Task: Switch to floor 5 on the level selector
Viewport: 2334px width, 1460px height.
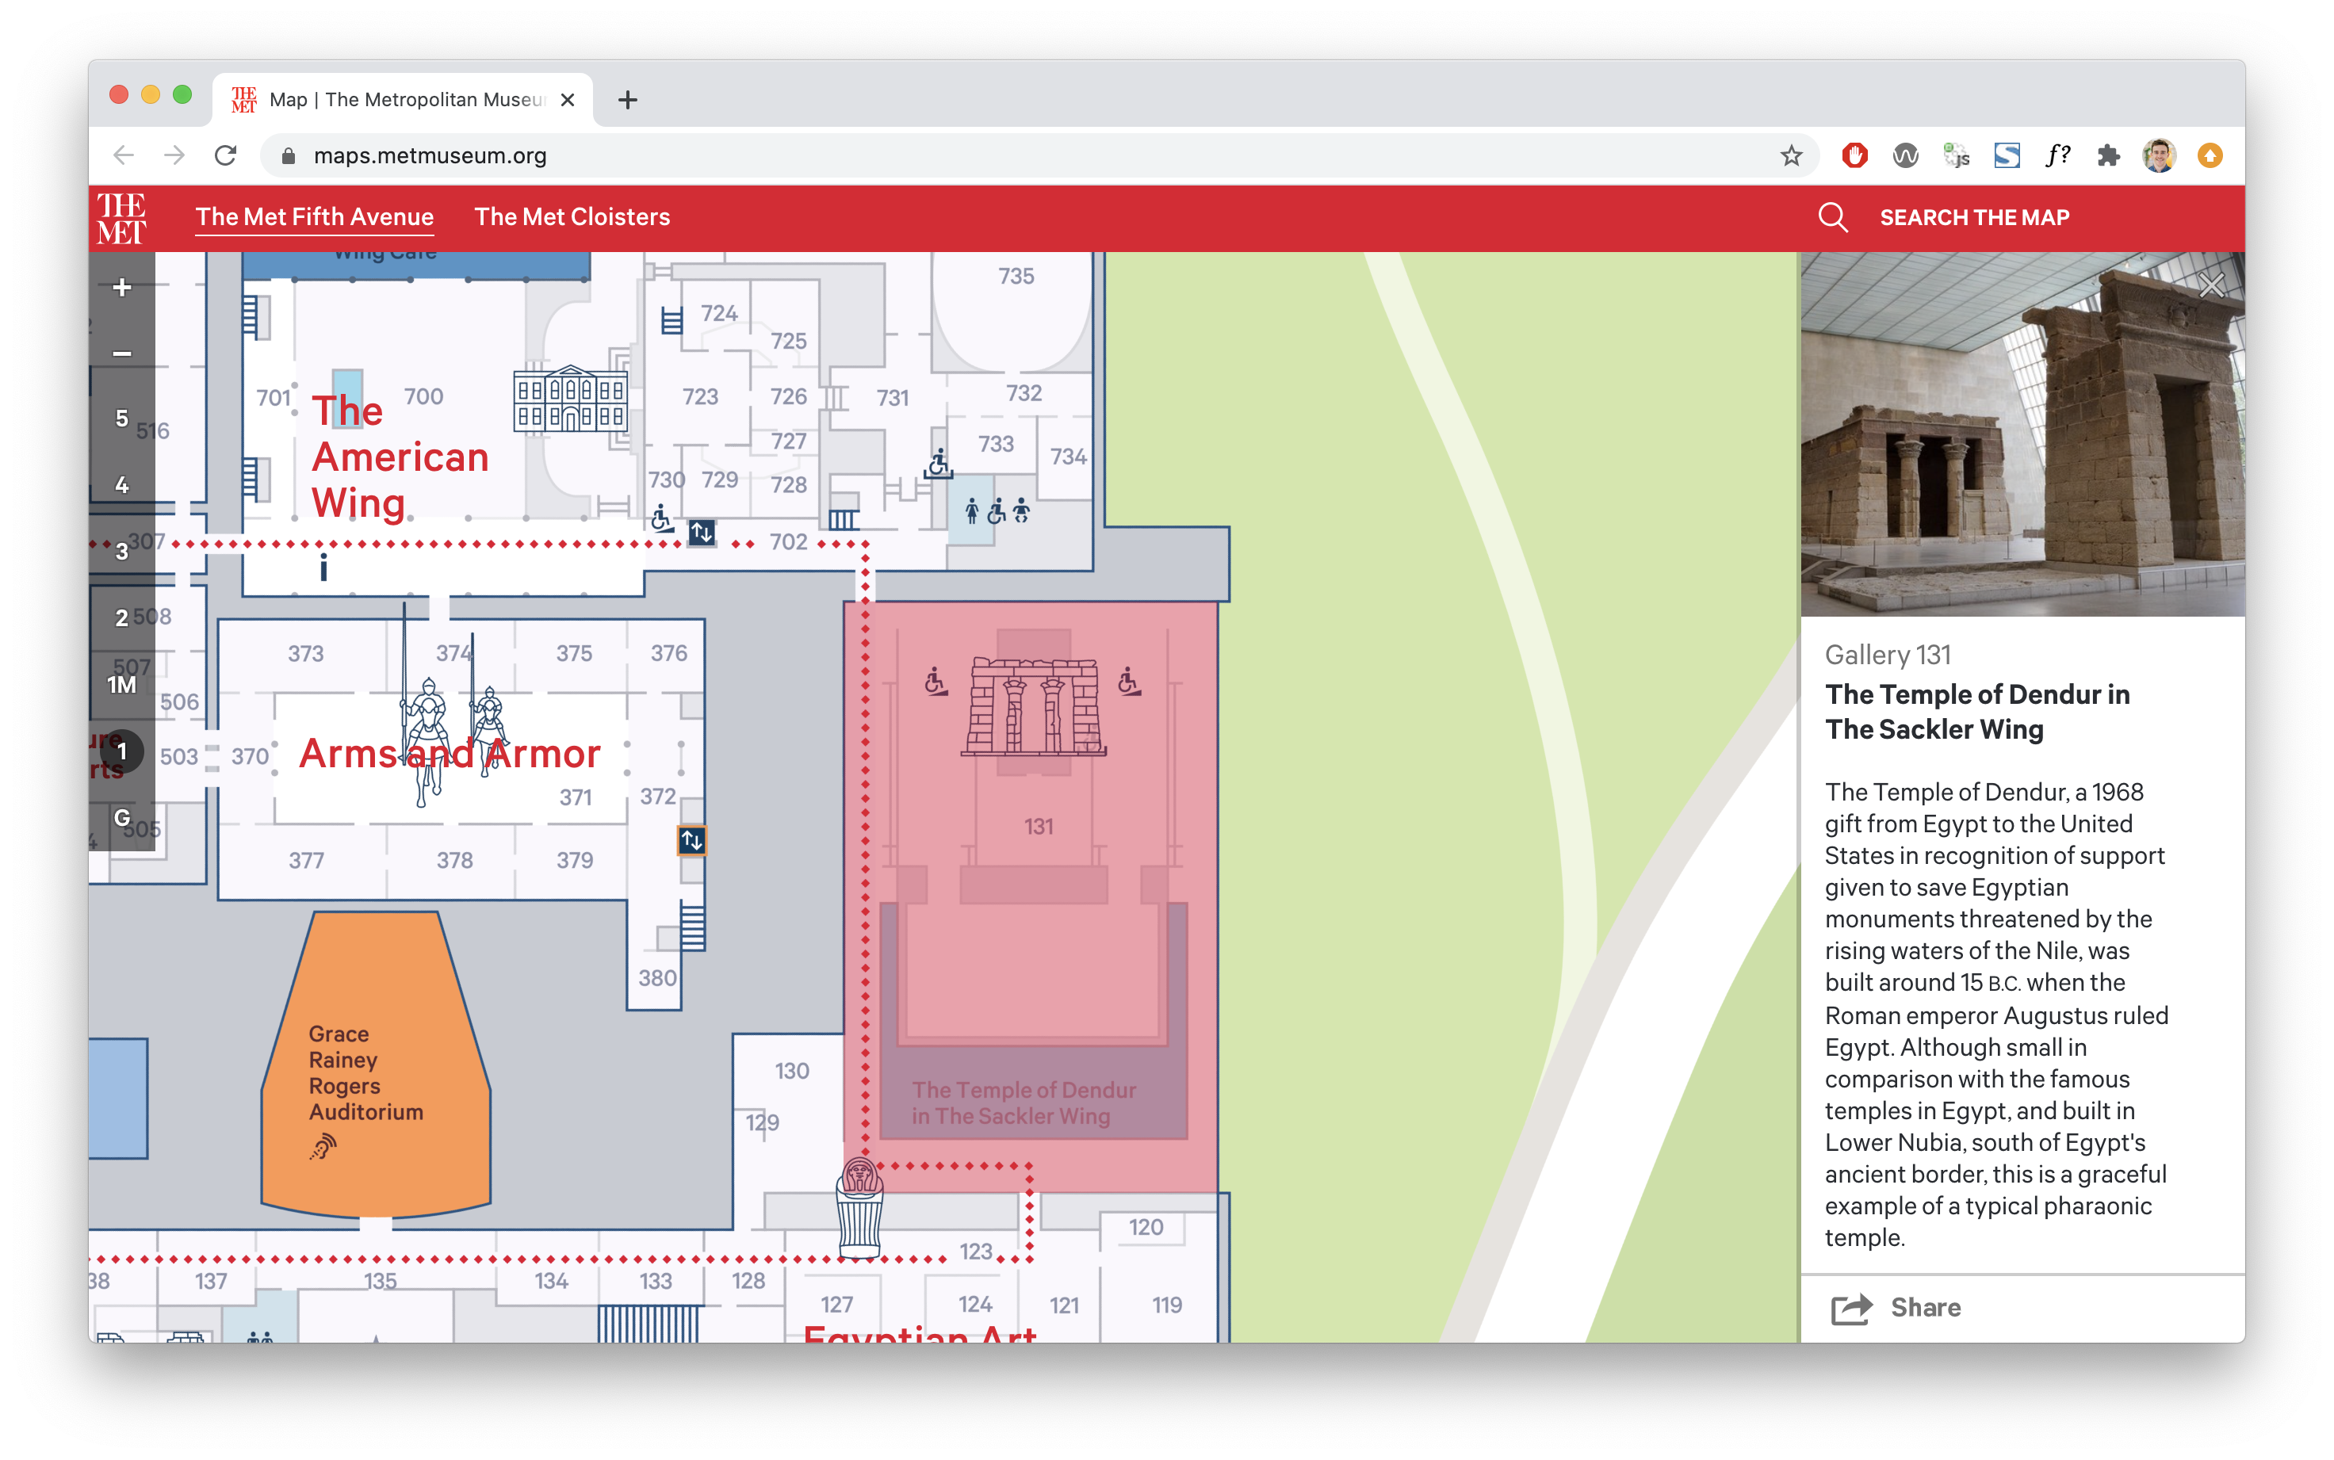Action: click(x=121, y=419)
